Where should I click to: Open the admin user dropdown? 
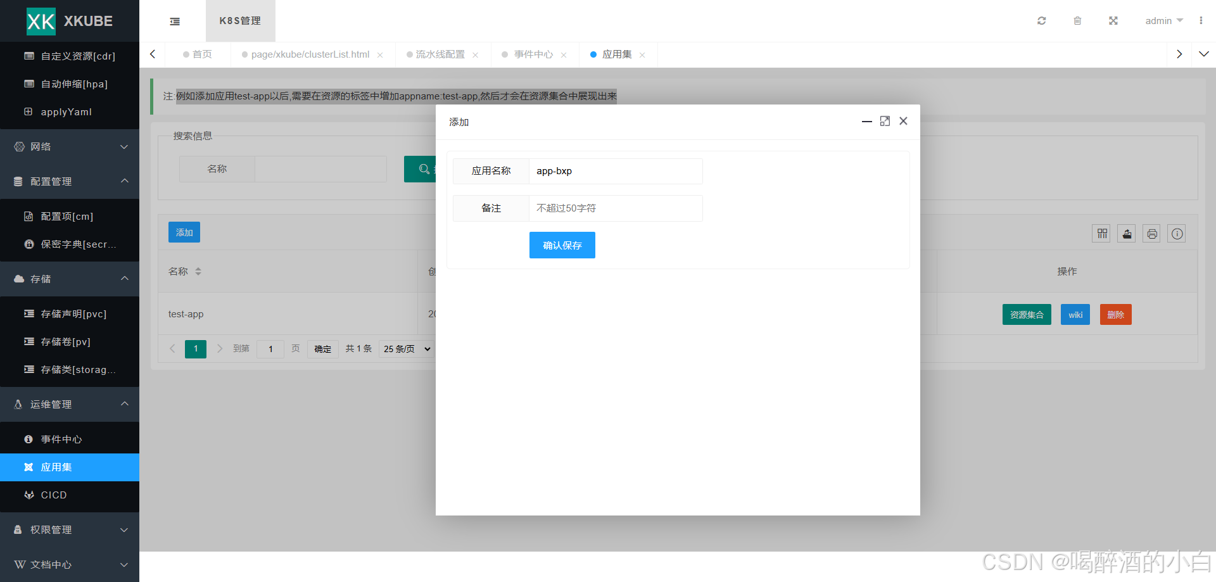tap(1163, 21)
